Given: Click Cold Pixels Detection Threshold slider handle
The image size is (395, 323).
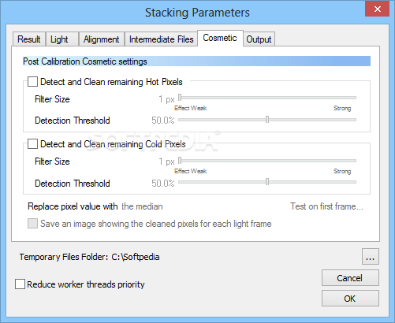Looking at the screenshot, I should (x=267, y=182).
